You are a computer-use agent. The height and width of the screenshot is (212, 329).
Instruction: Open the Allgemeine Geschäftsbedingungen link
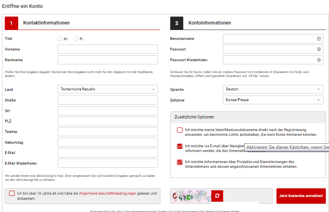[x=107, y=193]
